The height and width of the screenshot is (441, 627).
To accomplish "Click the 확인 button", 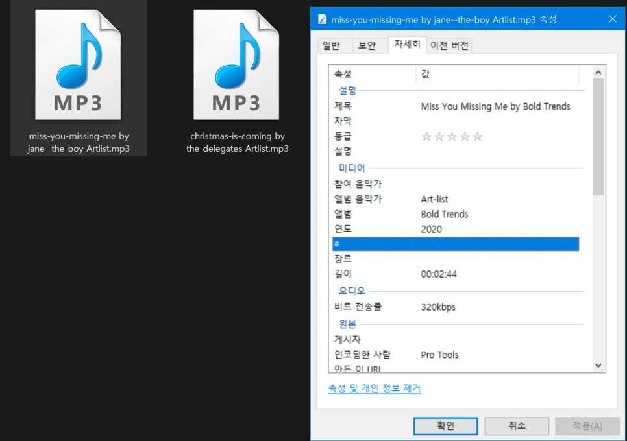I will [445, 426].
